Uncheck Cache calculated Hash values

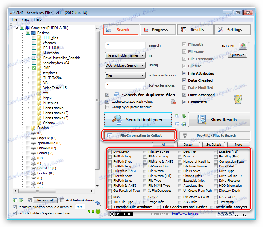click(107, 101)
